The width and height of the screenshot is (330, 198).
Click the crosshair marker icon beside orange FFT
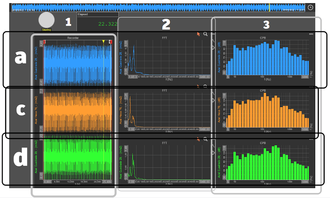[x=213, y=100]
